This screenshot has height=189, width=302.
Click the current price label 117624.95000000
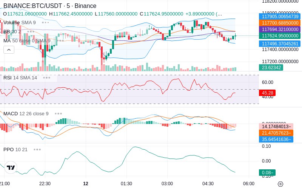280,36
